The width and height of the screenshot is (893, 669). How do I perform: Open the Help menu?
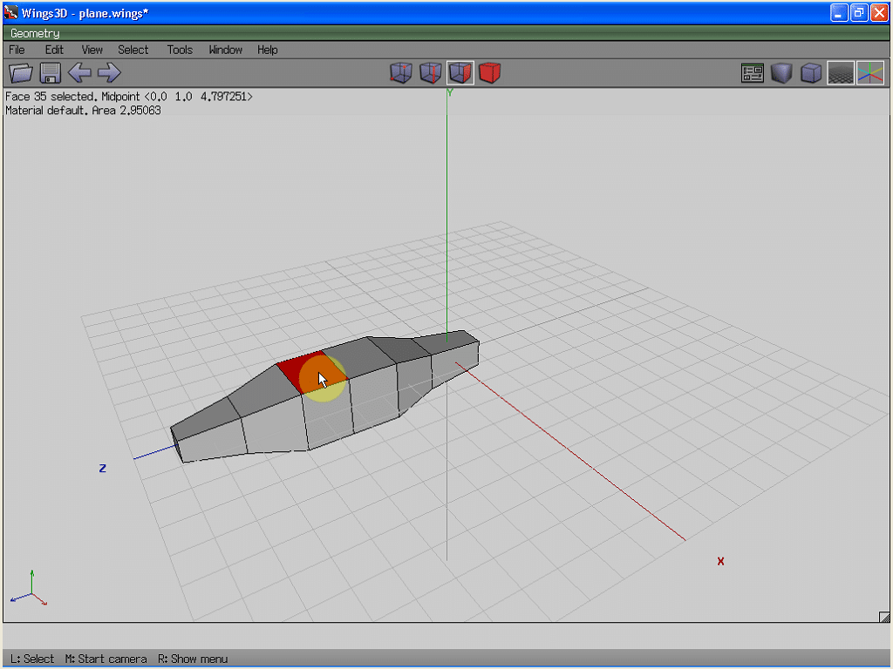[x=267, y=50]
